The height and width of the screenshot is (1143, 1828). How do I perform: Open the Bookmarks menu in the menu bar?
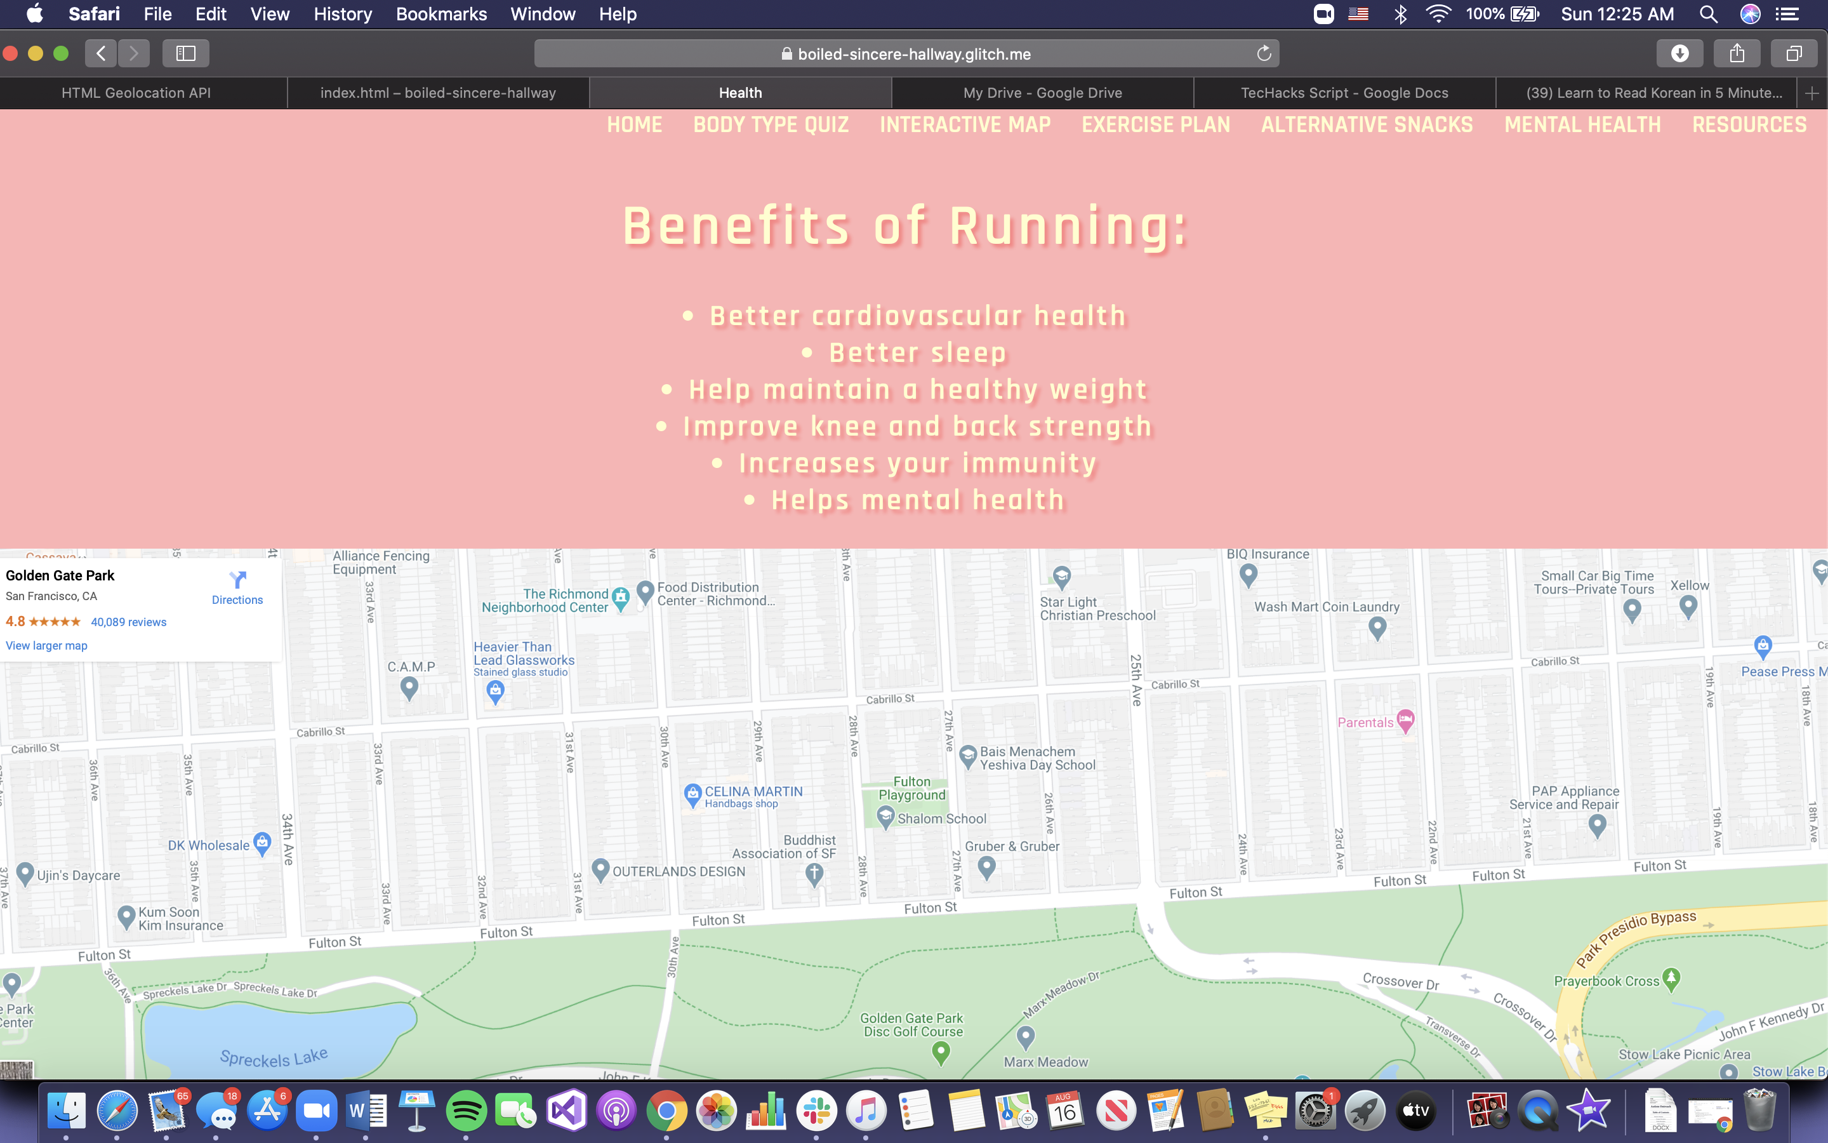click(441, 13)
